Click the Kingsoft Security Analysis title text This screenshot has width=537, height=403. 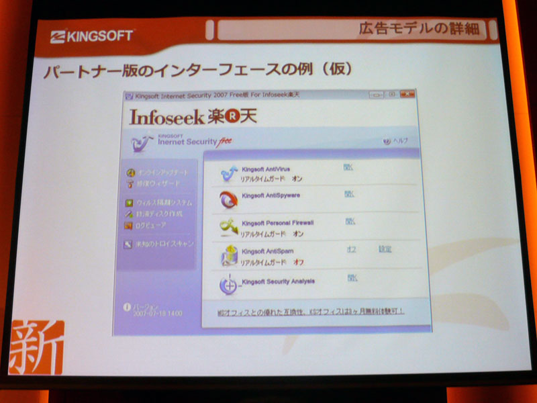click(278, 281)
